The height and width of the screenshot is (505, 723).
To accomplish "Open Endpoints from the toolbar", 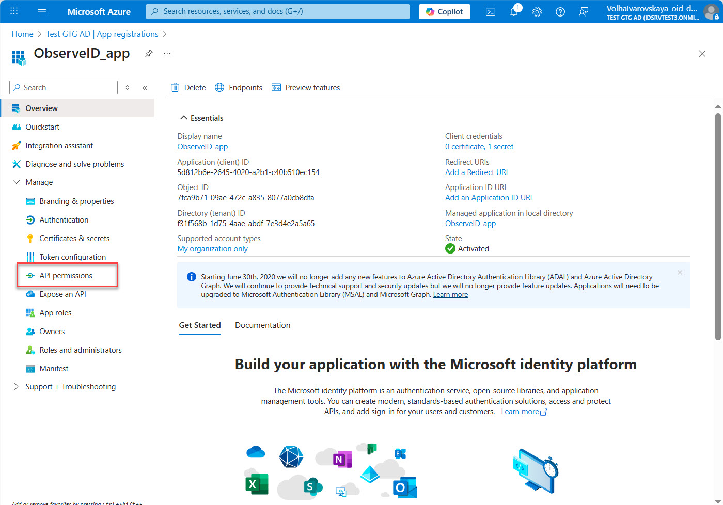I will click(x=239, y=88).
